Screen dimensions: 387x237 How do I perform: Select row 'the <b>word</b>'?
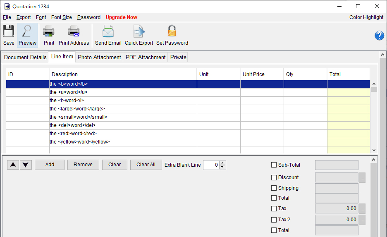[188, 84]
